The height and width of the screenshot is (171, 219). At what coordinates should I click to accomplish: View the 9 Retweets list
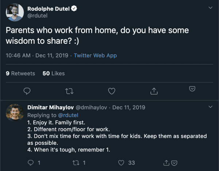click(x=20, y=73)
